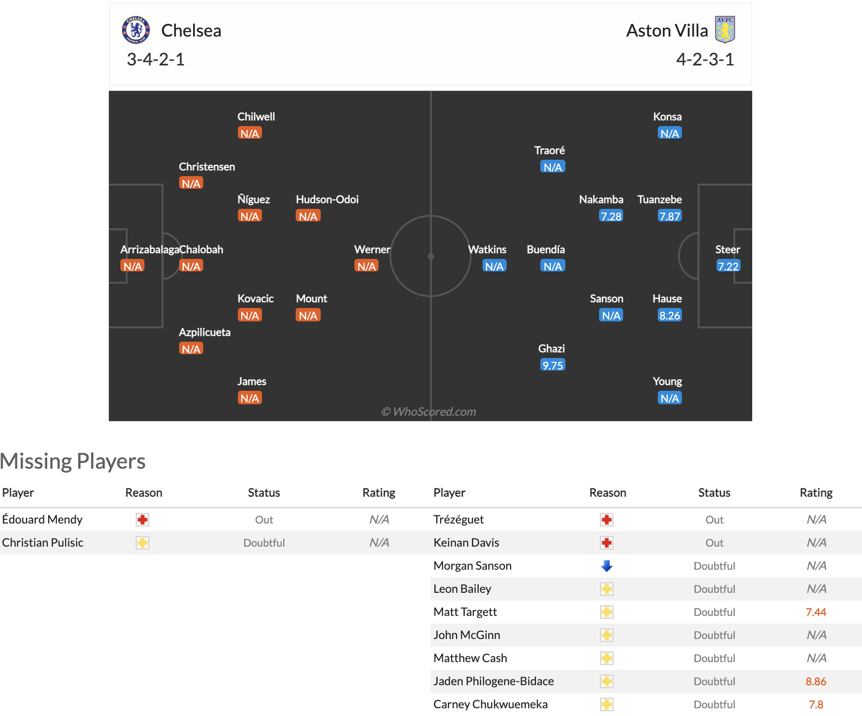The image size is (862, 716).
Task: Open John McGinn in missing players
Action: coord(467,635)
